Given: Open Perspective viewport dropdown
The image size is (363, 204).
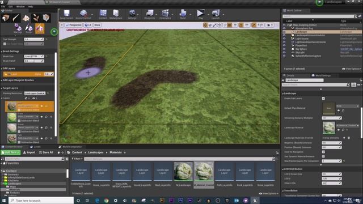Looking at the screenshot, I should point(74,25).
